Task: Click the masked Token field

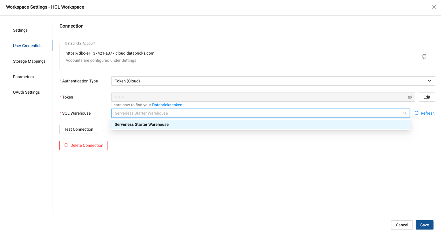Action: pyautogui.click(x=263, y=97)
